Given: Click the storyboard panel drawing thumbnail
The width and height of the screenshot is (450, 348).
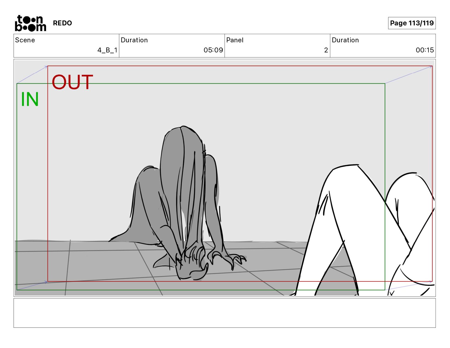Looking at the screenshot, I should click(x=224, y=178).
